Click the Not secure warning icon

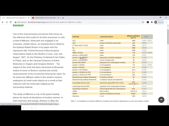click(x=16, y=22)
